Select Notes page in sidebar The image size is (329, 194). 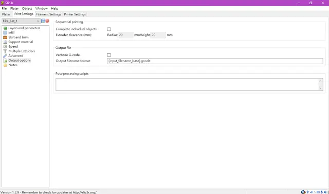(13, 65)
